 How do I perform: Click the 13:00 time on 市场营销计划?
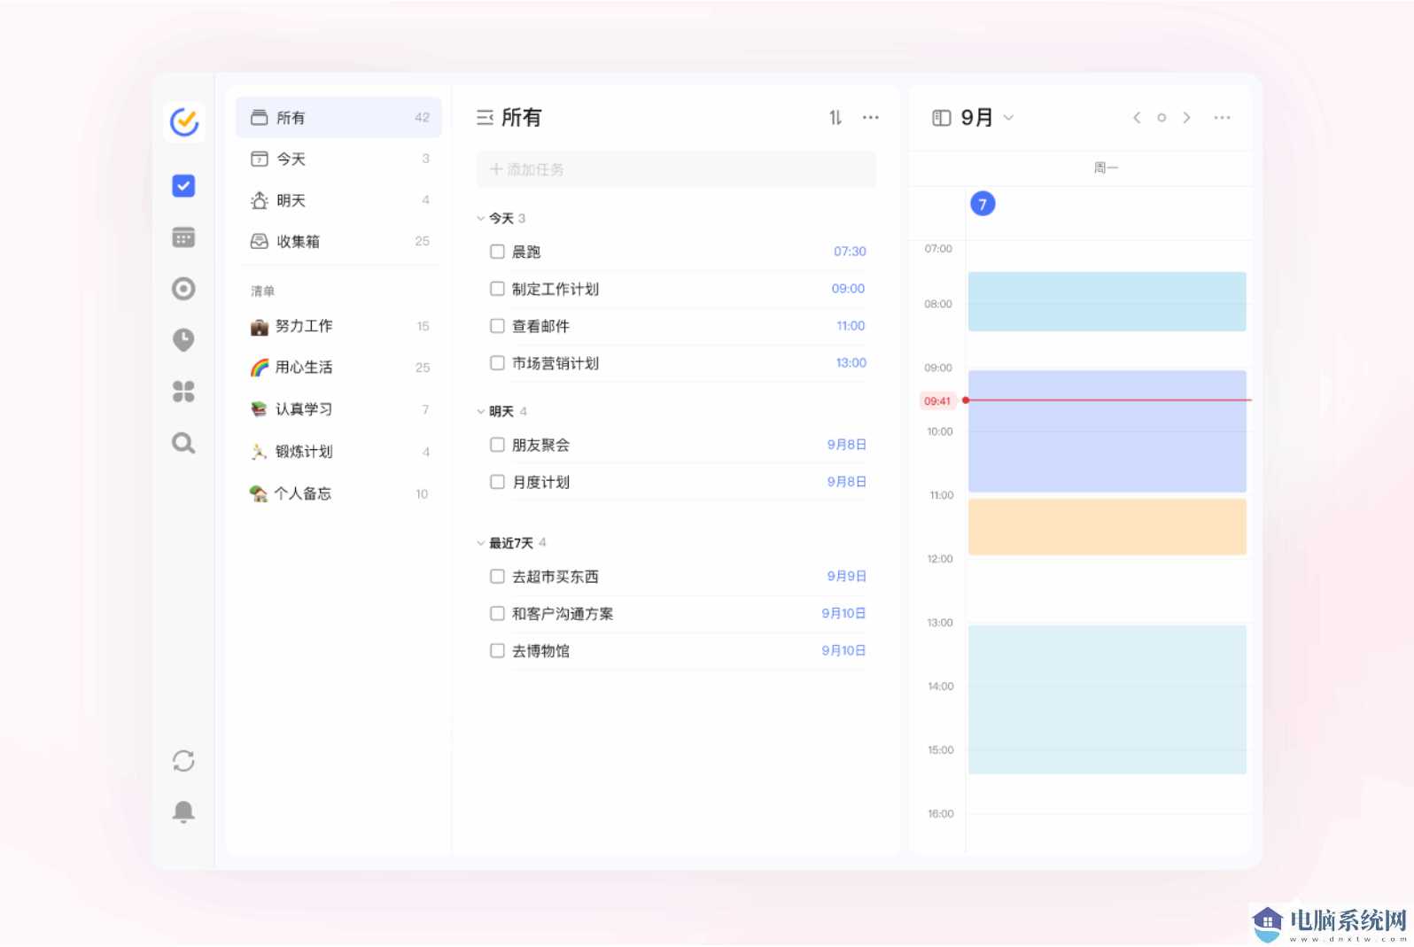click(851, 363)
